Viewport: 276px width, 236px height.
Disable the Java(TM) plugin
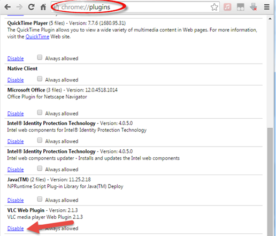coord(16,200)
